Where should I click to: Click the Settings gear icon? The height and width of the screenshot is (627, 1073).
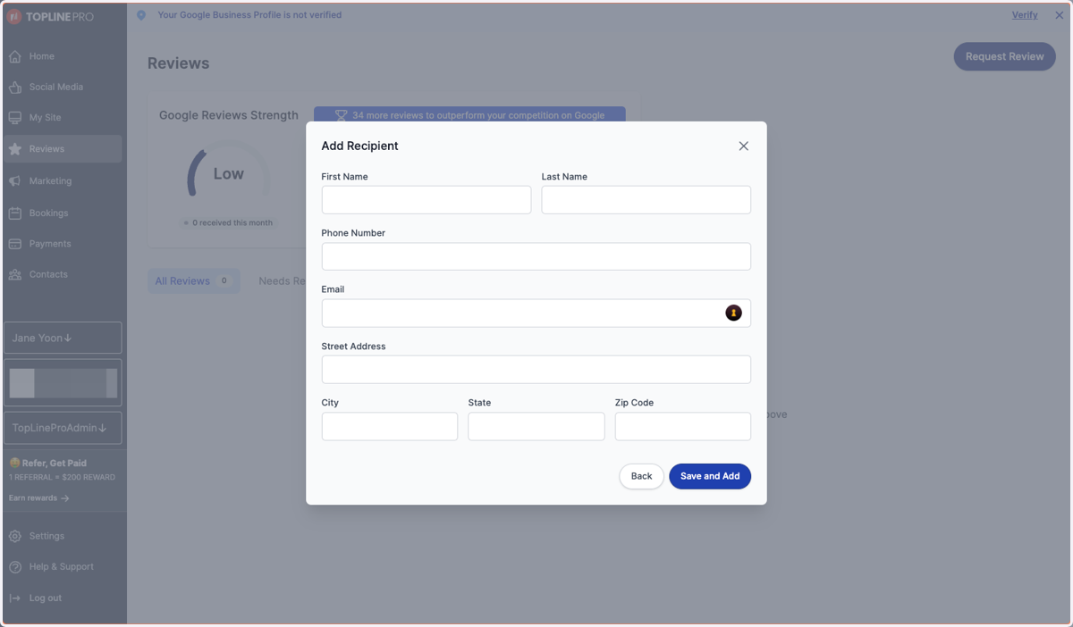(x=15, y=536)
